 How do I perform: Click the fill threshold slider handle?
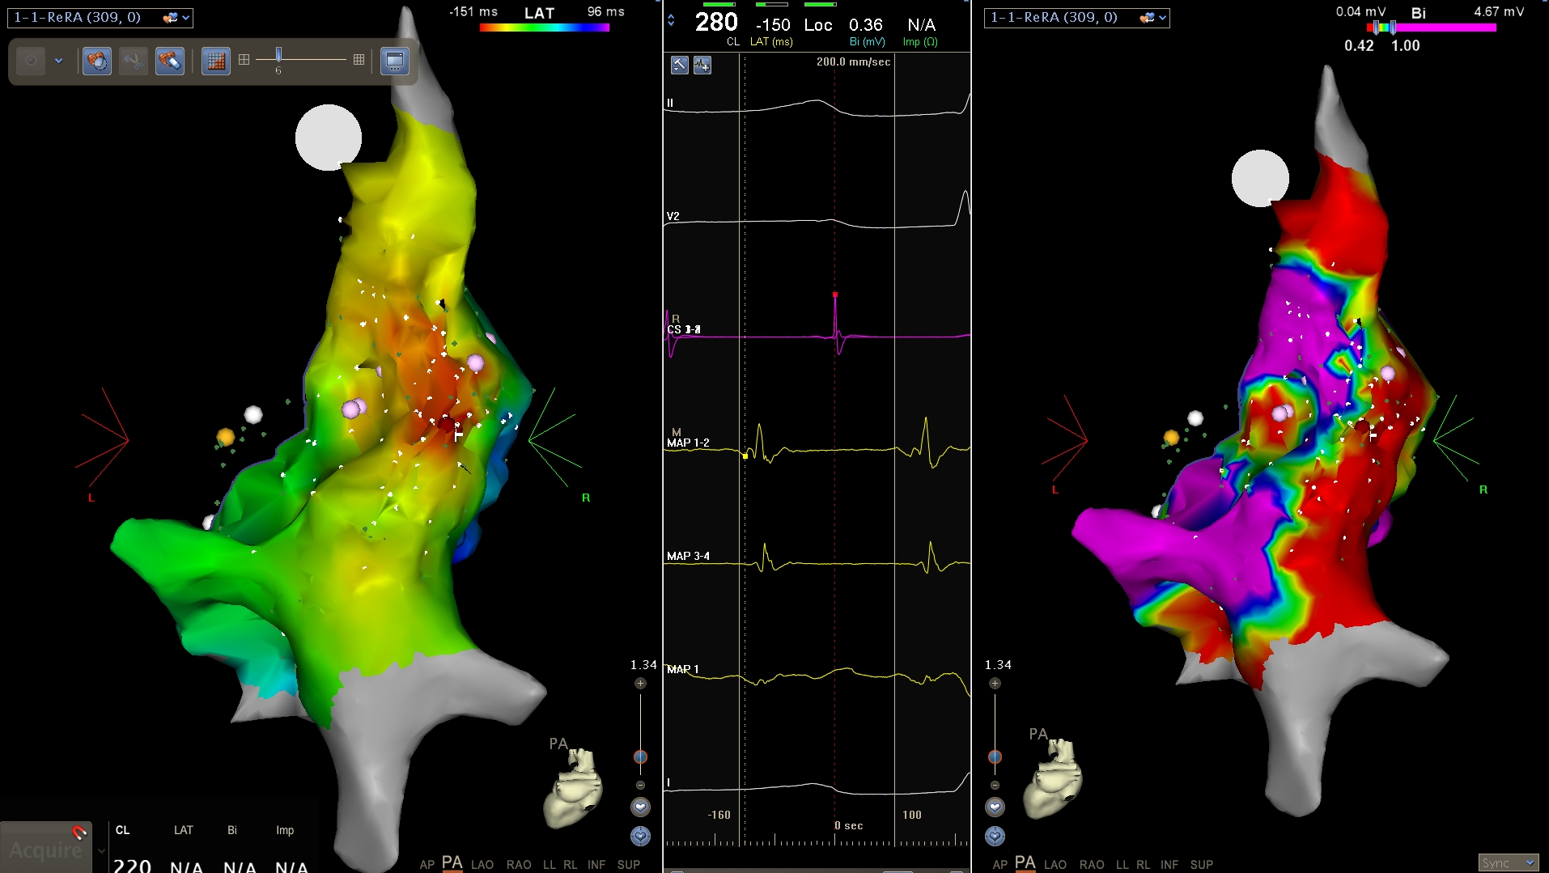point(278,55)
